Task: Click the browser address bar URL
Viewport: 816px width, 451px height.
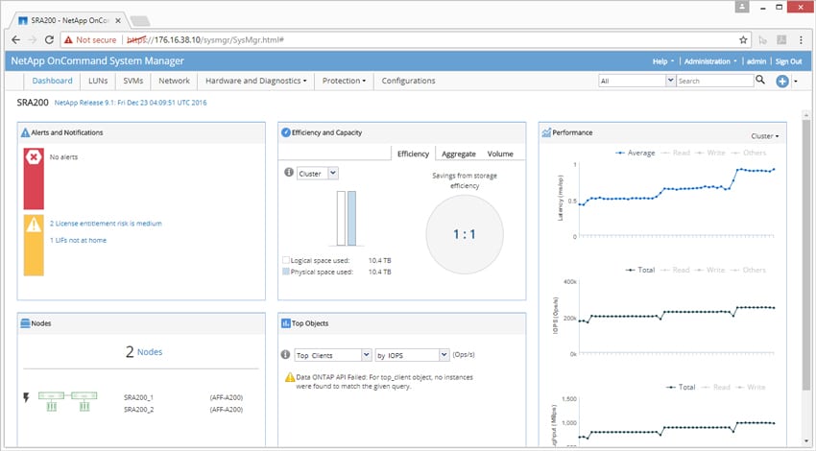Action: pyautogui.click(x=205, y=40)
